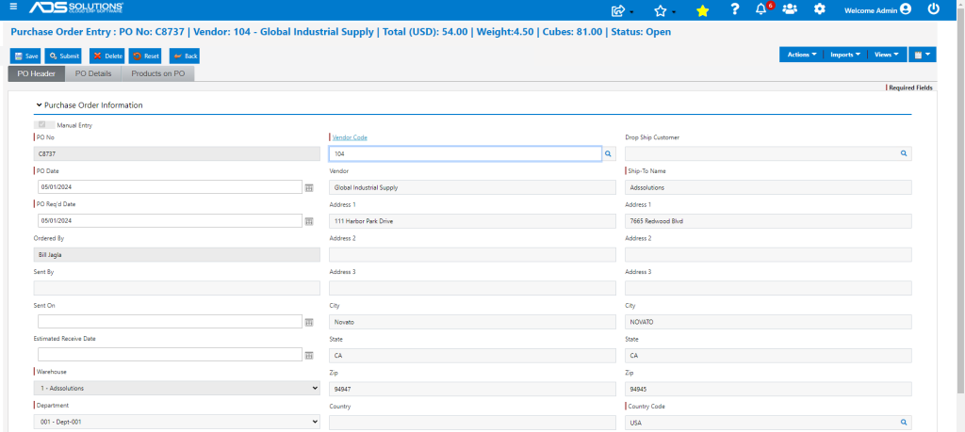Click the vendor zip 94947
965x432 pixels.
pos(473,389)
